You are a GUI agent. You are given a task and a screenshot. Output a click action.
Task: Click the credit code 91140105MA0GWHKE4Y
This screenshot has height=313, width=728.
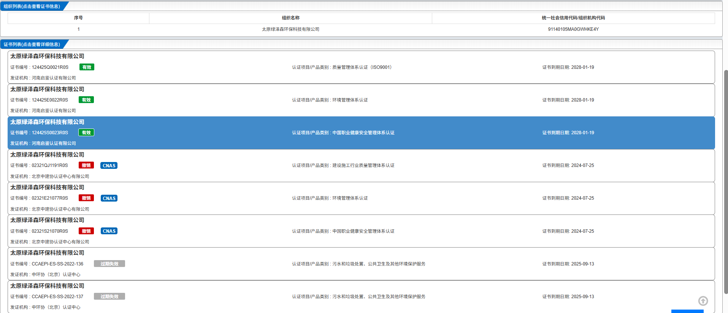coord(573,29)
